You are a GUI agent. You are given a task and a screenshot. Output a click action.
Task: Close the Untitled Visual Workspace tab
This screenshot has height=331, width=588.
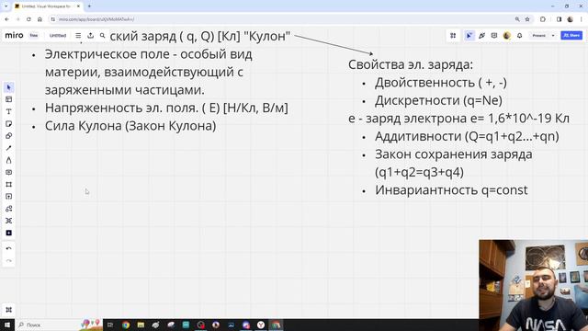coord(78,6)
